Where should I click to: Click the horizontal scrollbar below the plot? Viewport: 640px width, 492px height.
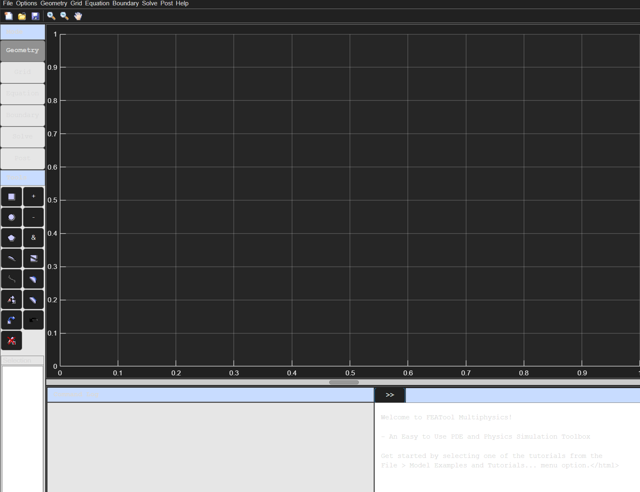(344, 382)
